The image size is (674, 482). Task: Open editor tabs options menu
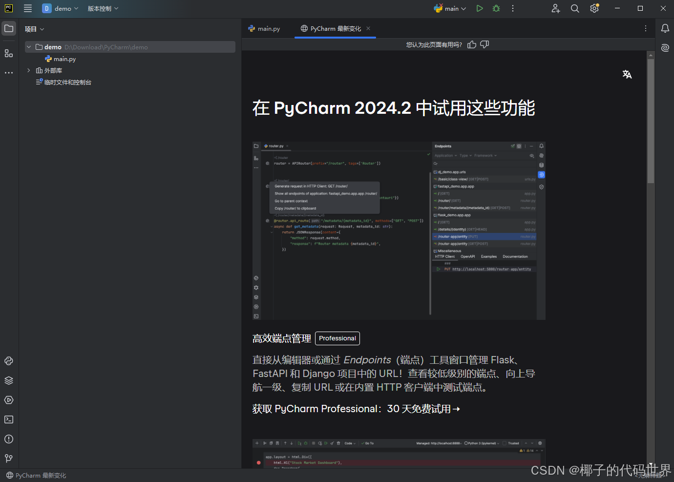646,28
